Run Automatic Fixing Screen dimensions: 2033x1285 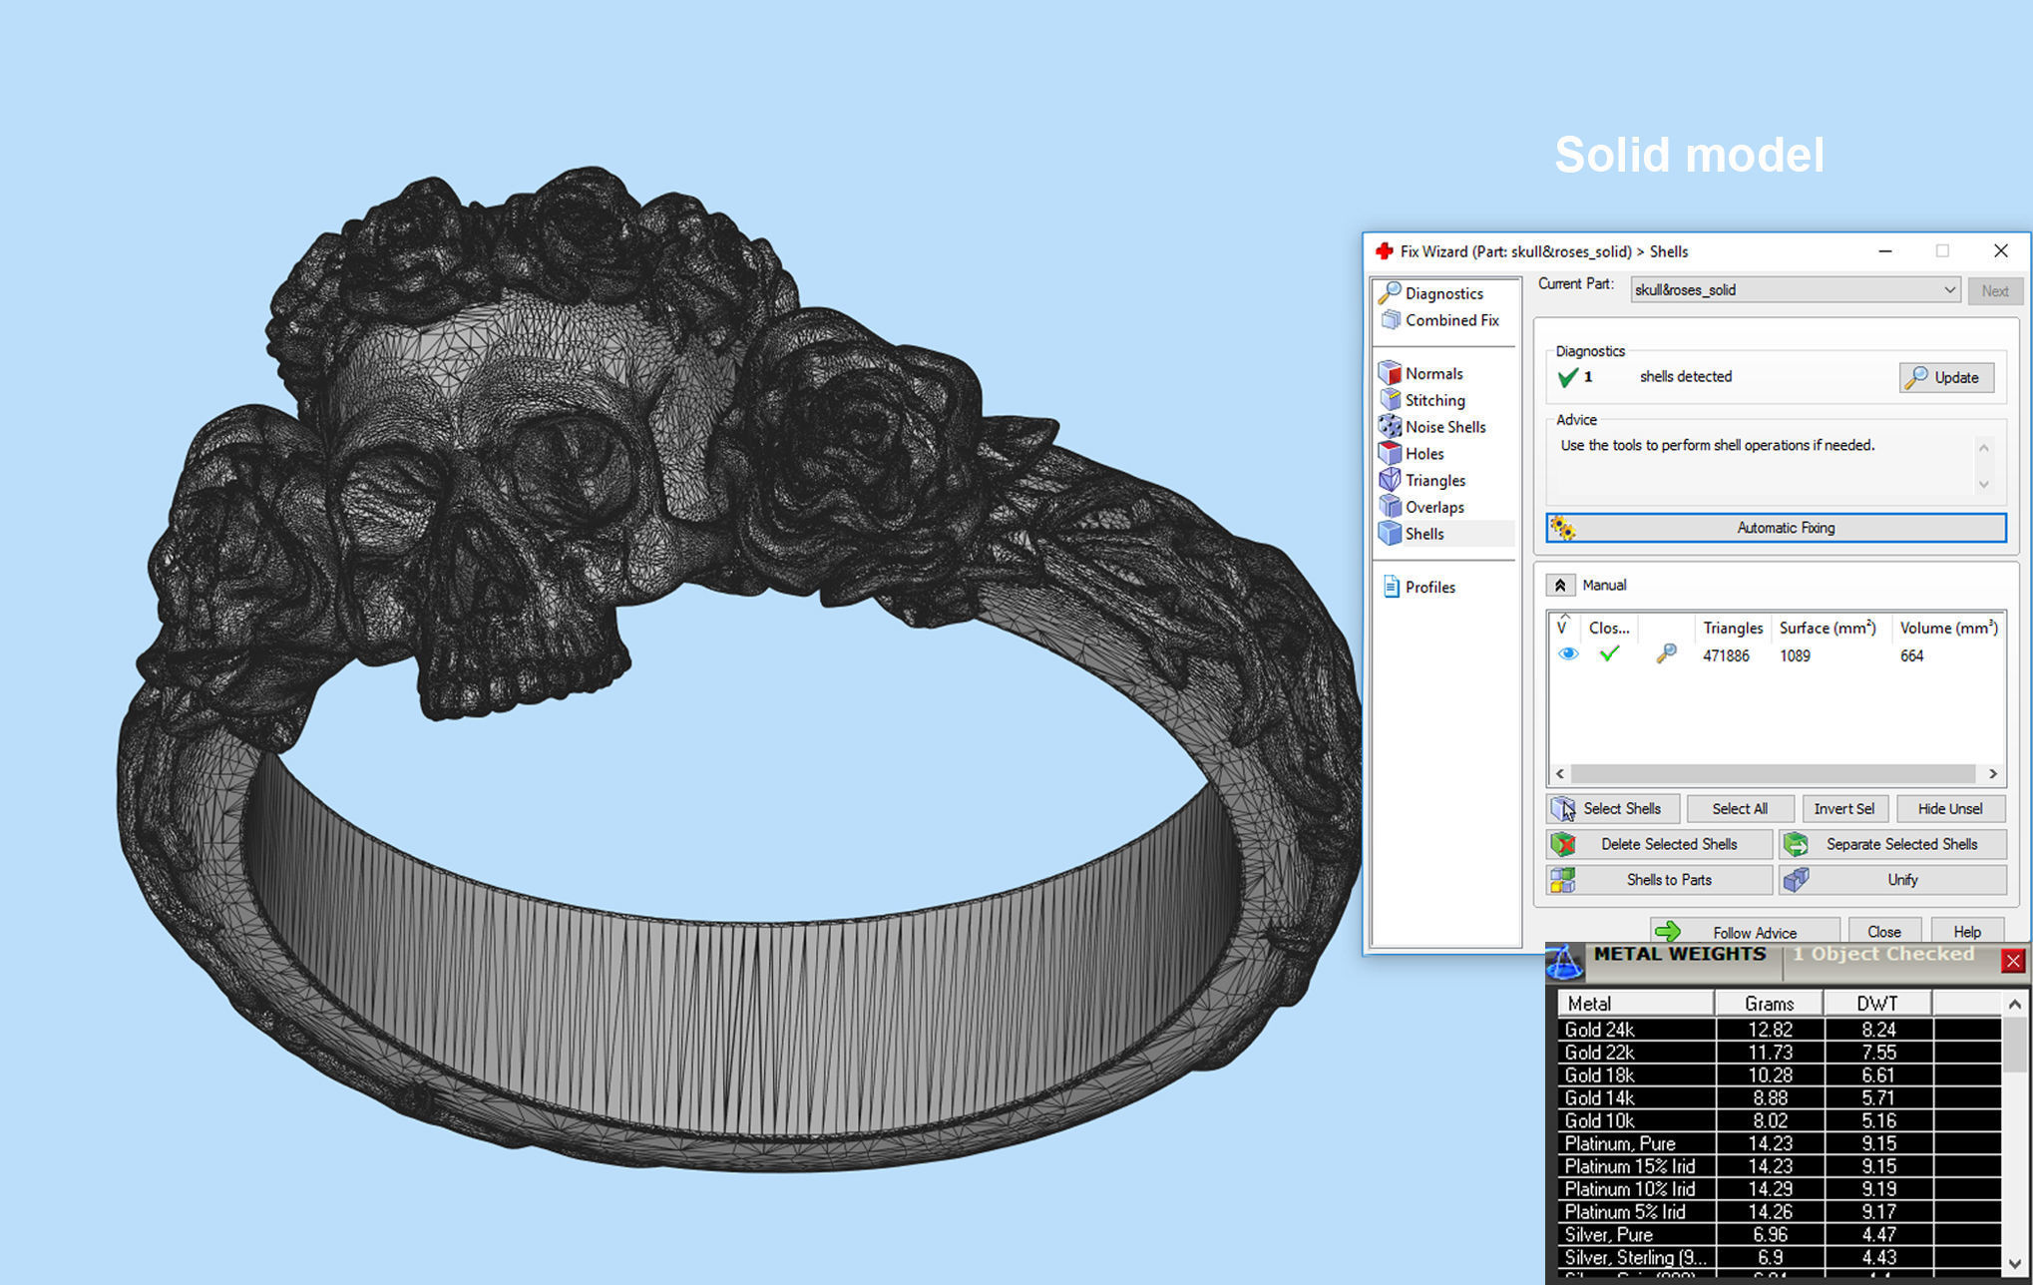click(x=1776, y=528)
